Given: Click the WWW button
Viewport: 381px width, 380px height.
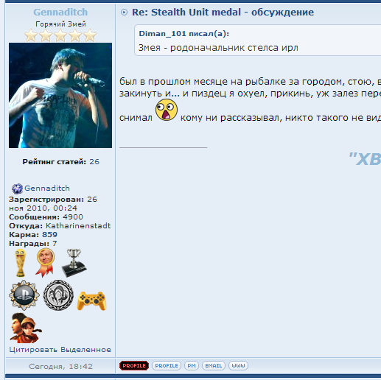Looking at the screenshot, I should click(238, 365).
